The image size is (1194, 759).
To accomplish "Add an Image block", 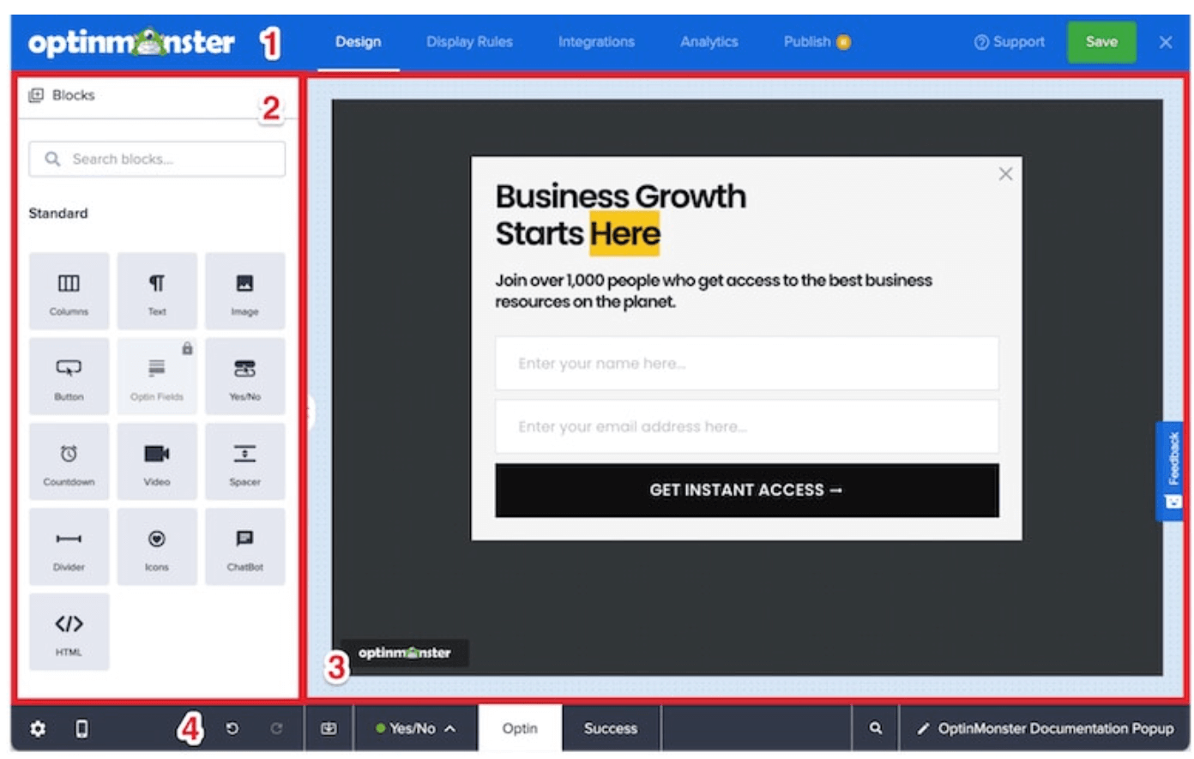I will tap(244, 292).
